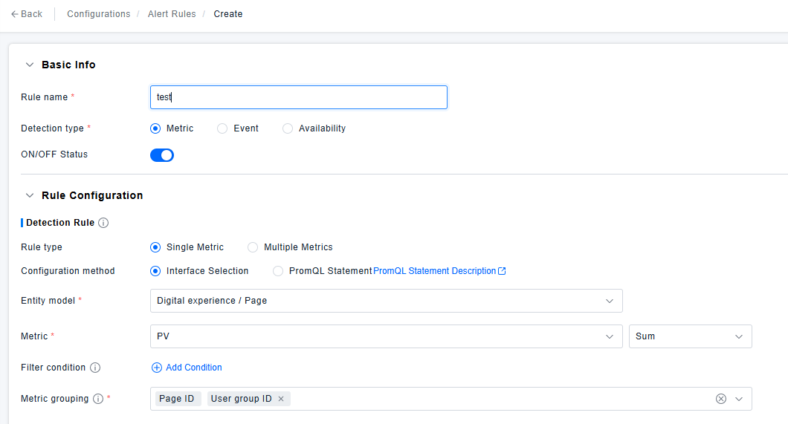Click the plus icon for Add Condition
Image resolution: width=788 pixels, height=424 pixels.
(x=156, y=368)
